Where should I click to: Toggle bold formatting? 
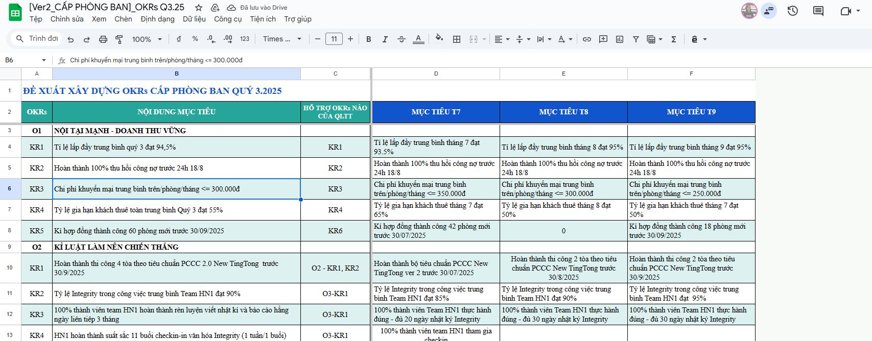(x=368, y=39)
